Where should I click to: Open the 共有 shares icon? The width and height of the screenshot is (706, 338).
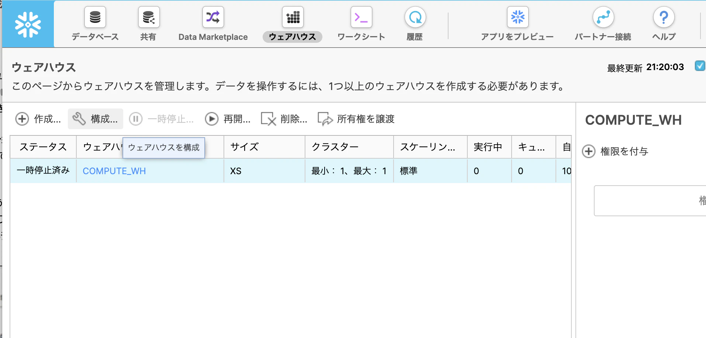point(149,17)
